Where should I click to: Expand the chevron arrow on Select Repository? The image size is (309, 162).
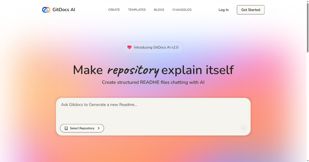pos(99,128)
